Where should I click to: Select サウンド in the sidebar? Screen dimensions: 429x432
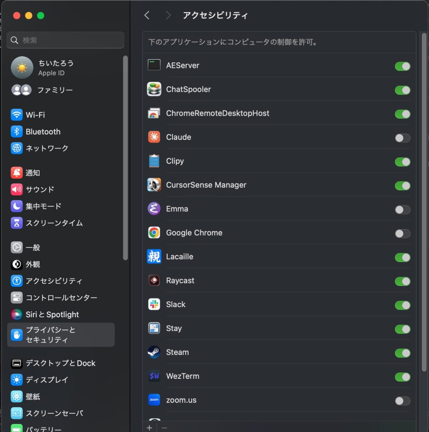pos(61,189)
